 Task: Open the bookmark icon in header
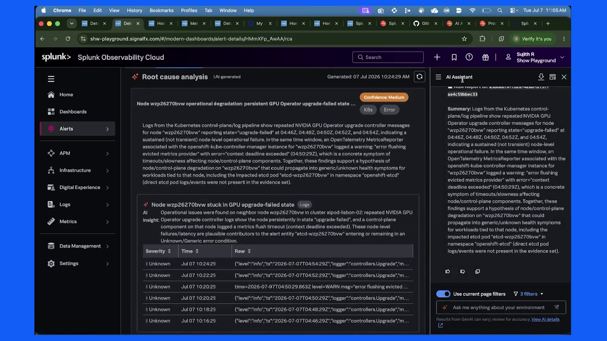454,57
